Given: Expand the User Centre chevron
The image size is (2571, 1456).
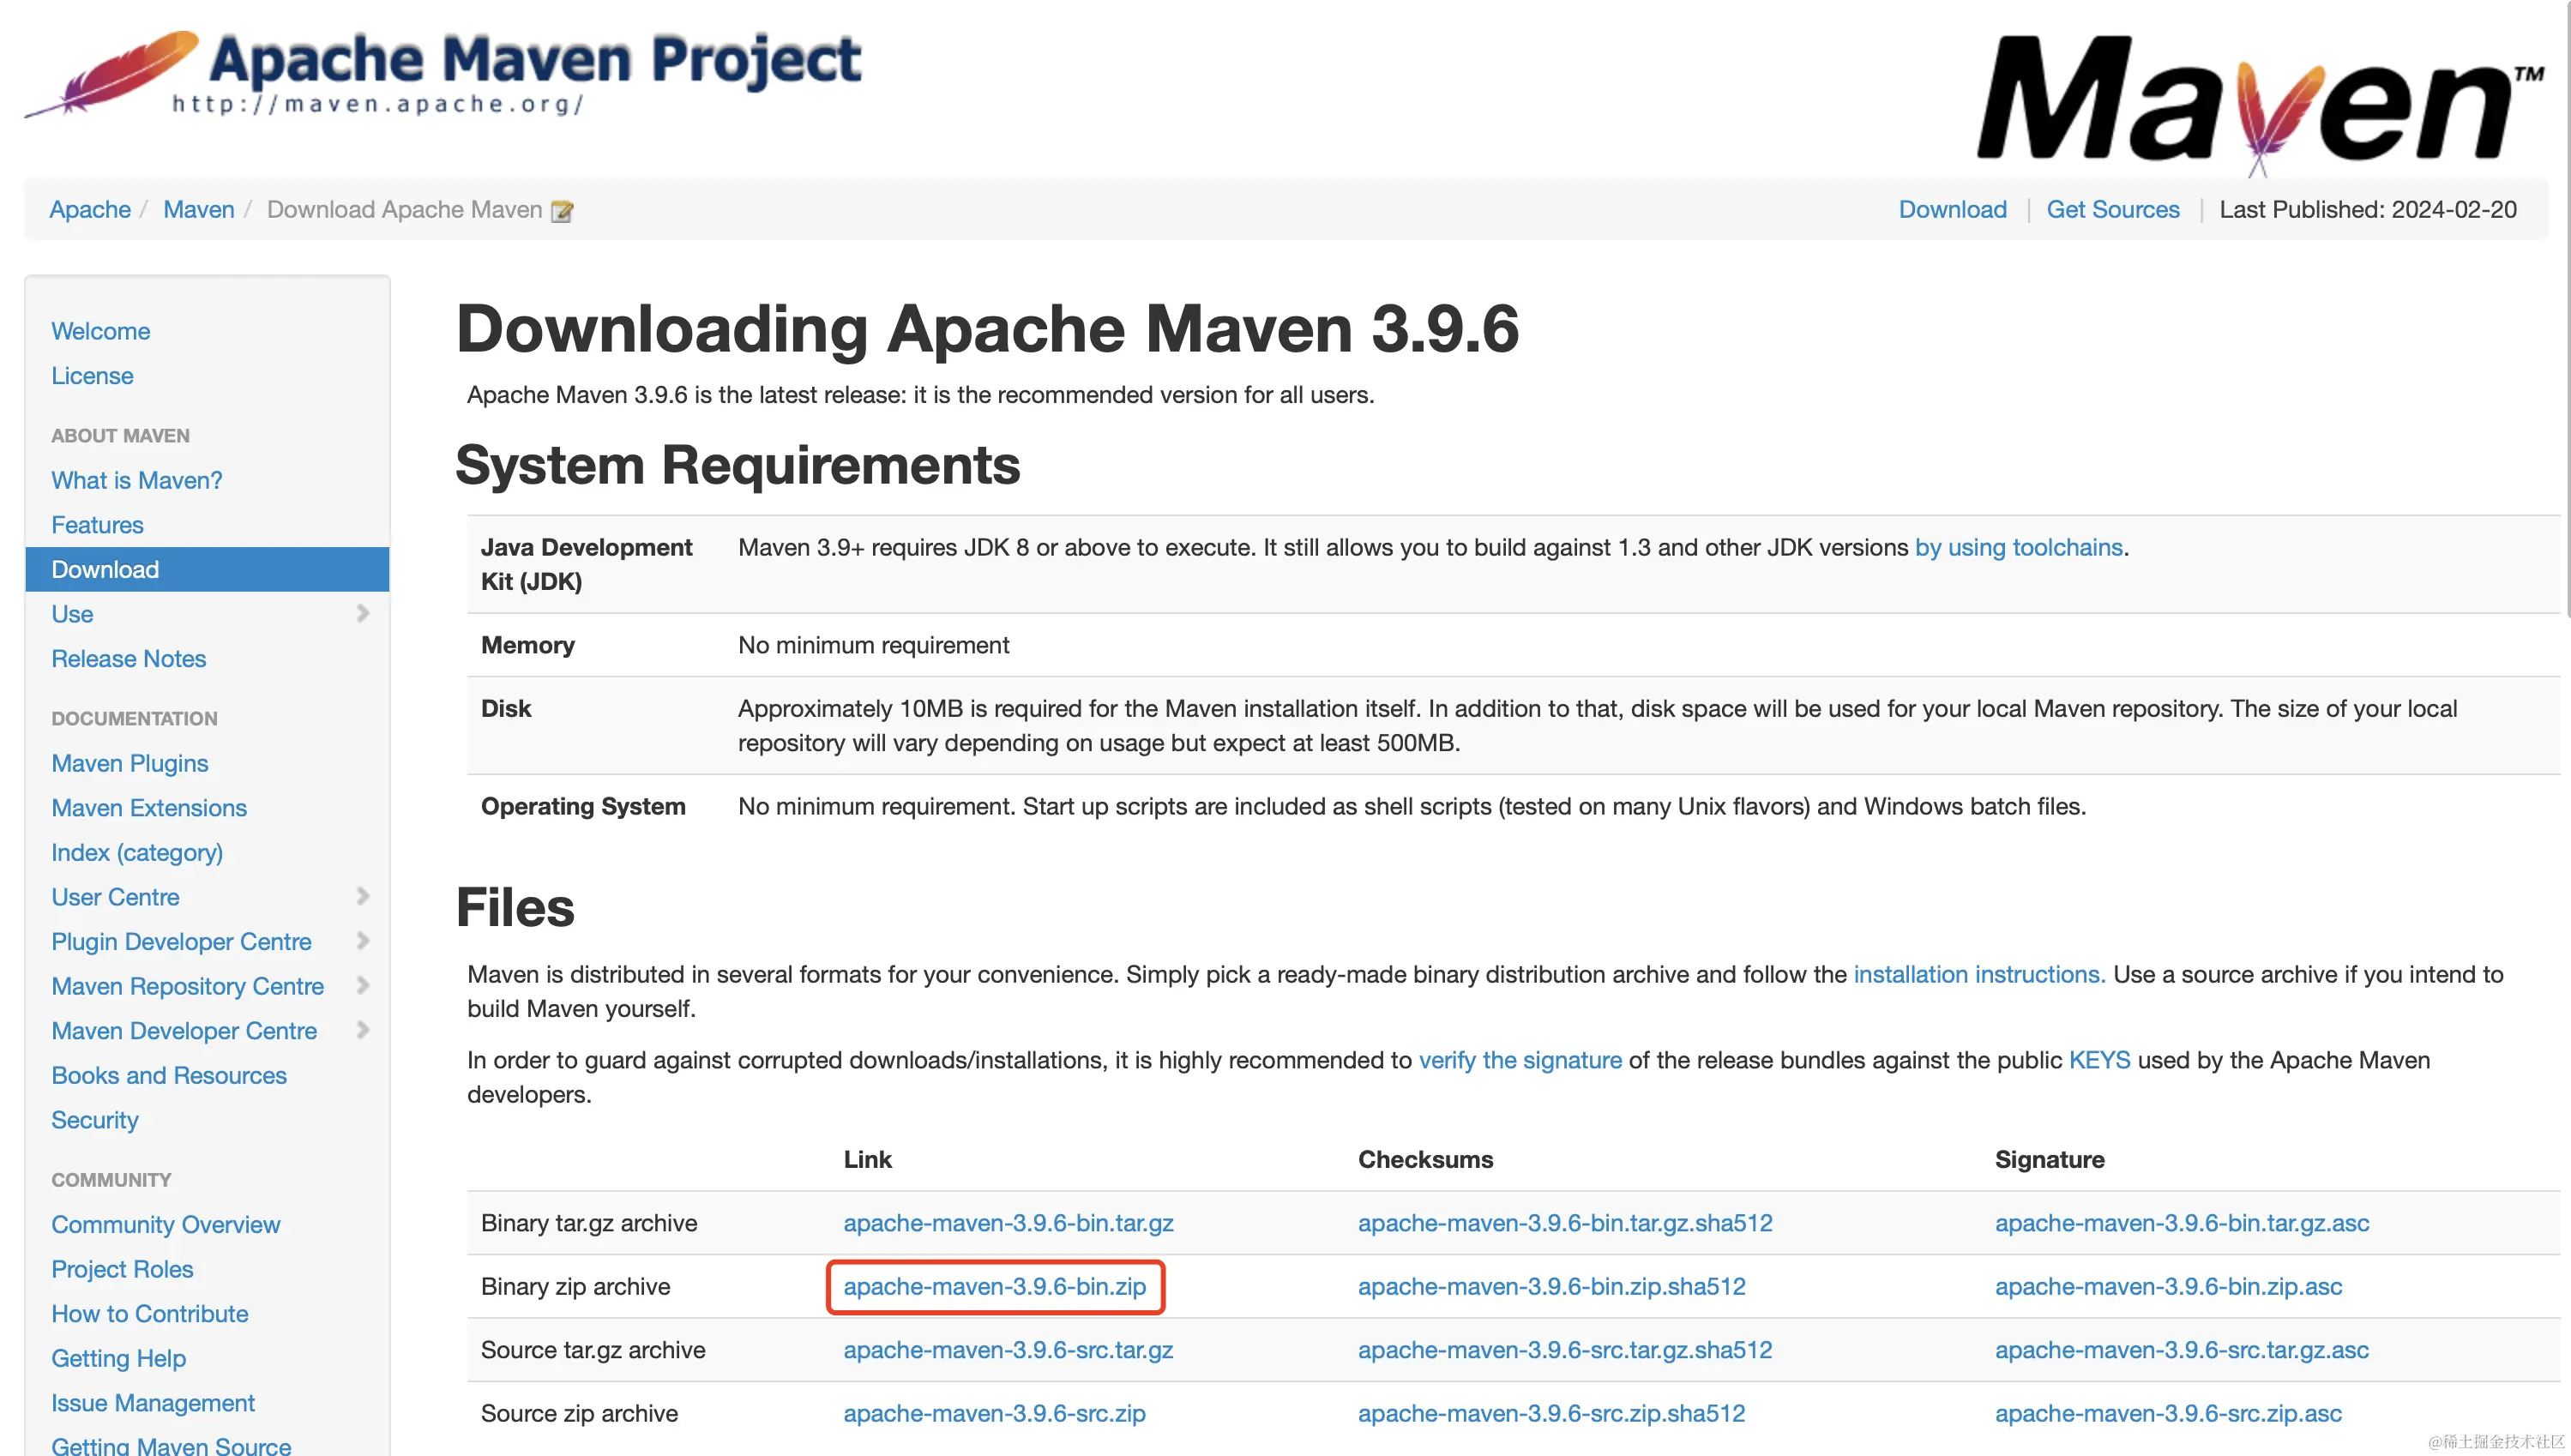Looking at the screenshot, I should tap(363, 896).
